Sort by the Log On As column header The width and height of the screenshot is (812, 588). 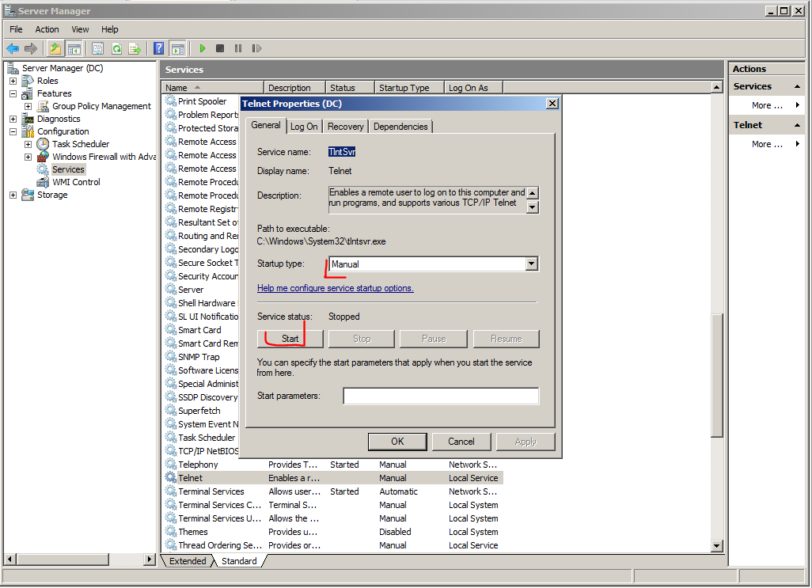coord(472,88)
